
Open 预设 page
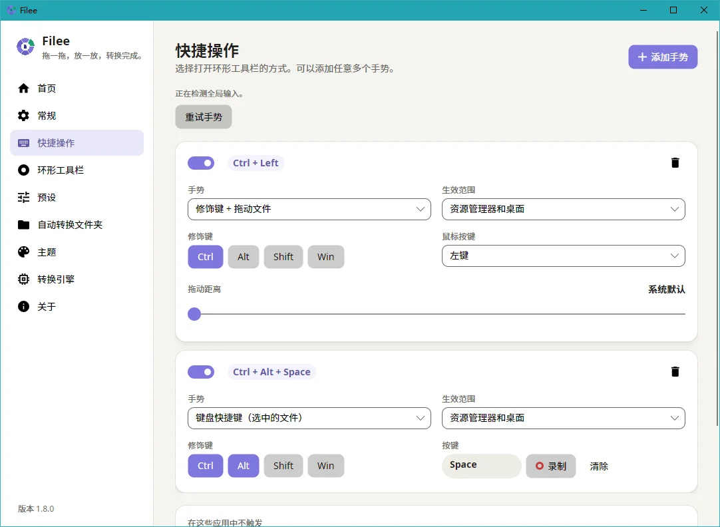tap(77, 198)
